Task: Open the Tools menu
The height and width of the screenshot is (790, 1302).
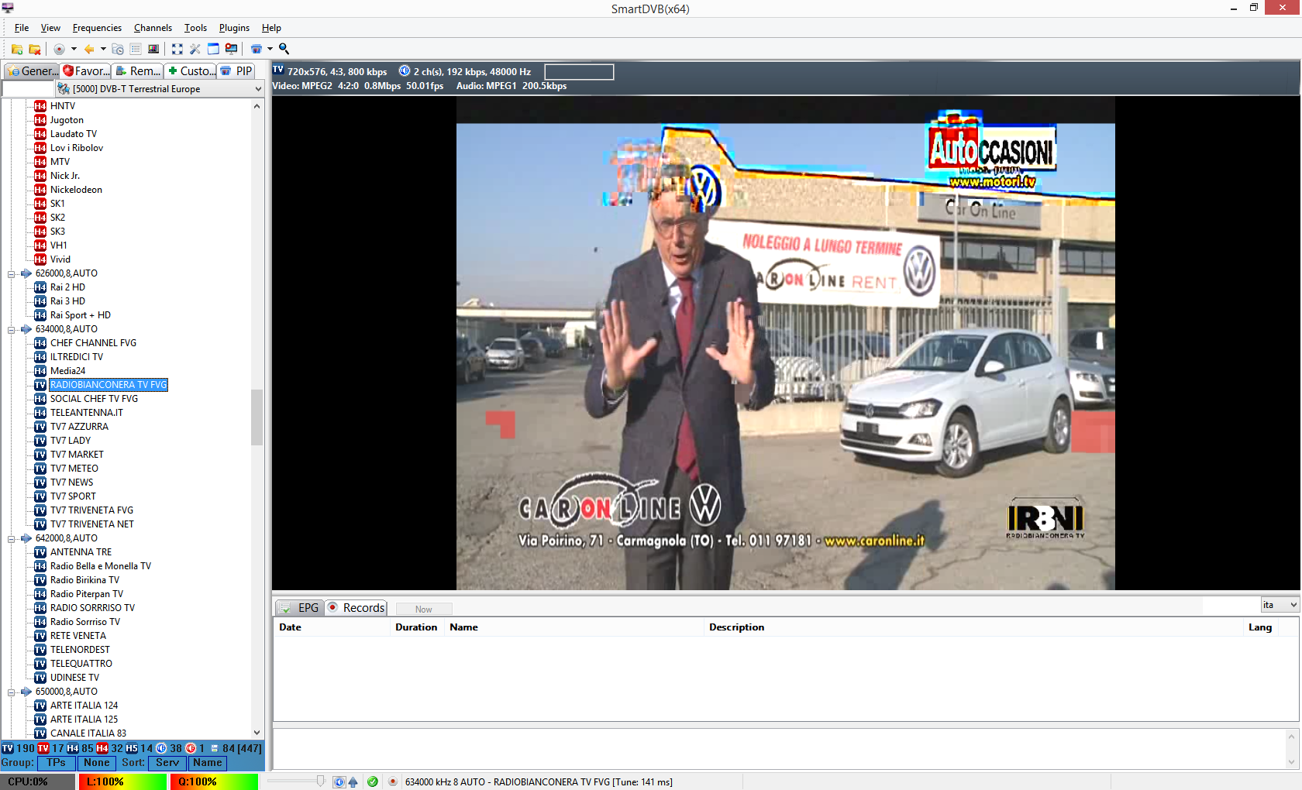Action: tap(195, 28)
